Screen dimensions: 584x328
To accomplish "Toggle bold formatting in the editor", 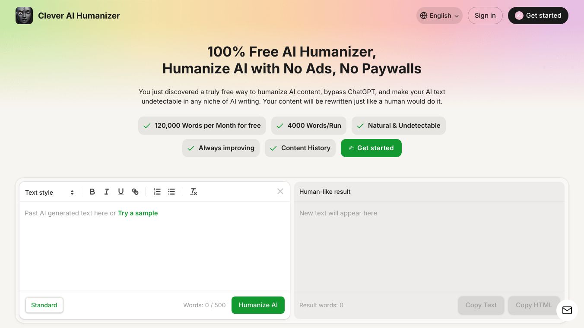I will pos(92,192).
